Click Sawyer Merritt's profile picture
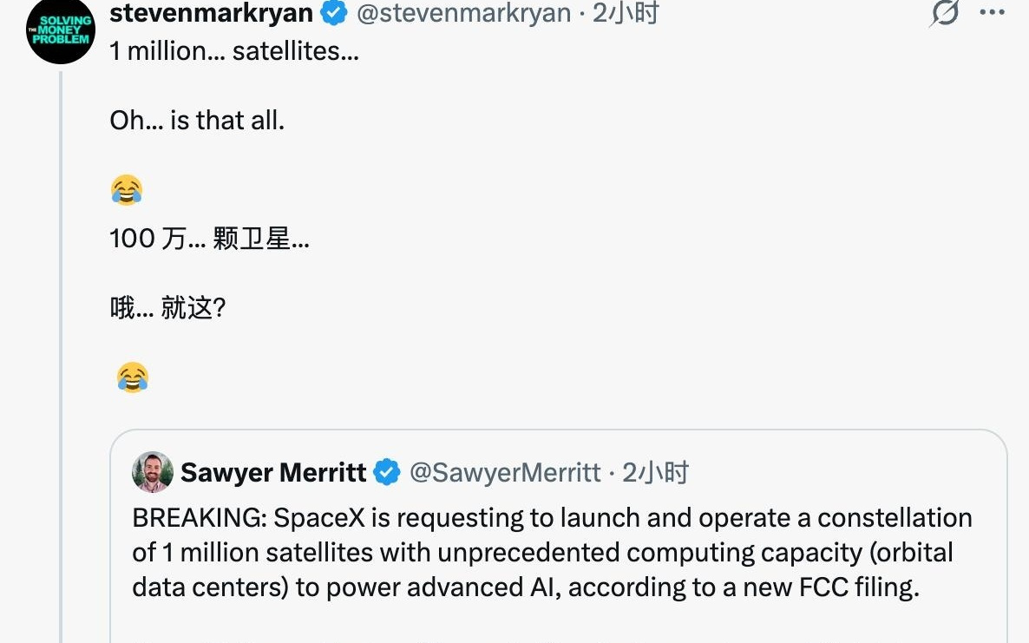 click(154, 472)
